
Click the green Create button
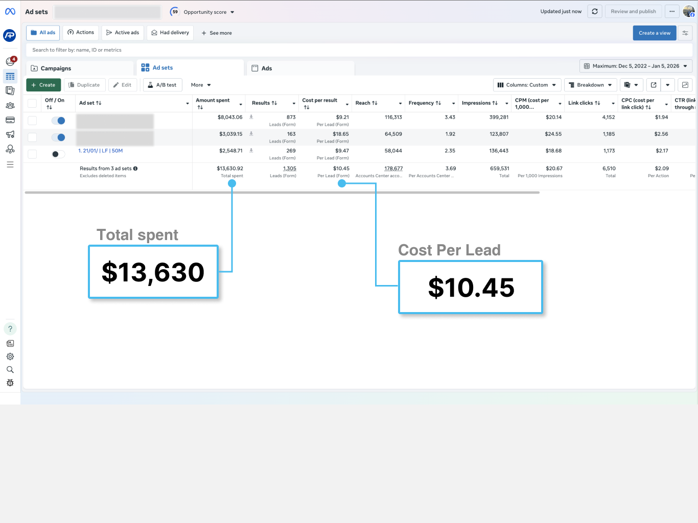coord(43,85)
